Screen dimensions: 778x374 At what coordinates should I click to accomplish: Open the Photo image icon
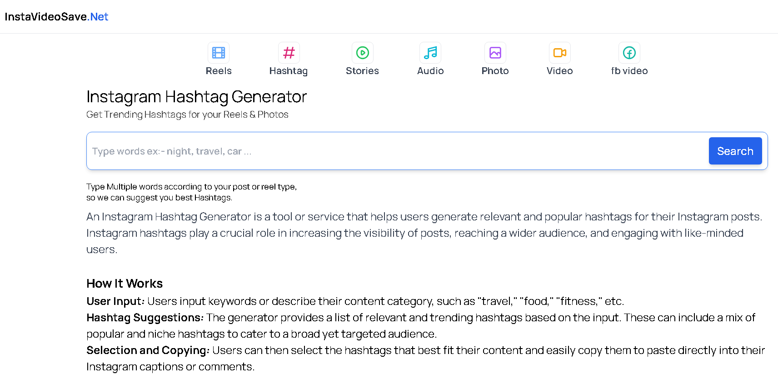coord(495,53)
